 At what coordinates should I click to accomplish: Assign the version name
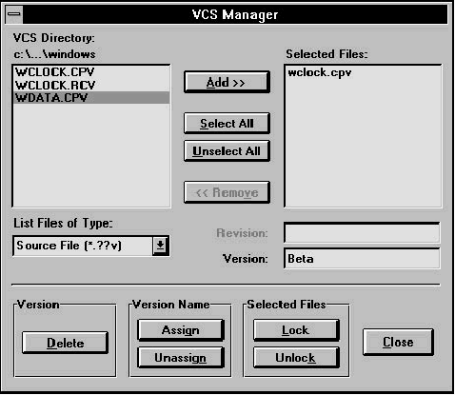click(181, 330)
